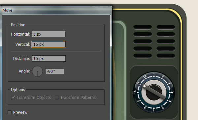Click the Distance label text
This screenshot has height=120, width=198.
point(22,59)
